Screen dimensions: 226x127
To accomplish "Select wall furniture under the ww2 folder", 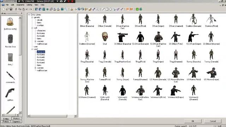I will click(x=42, y=71).
